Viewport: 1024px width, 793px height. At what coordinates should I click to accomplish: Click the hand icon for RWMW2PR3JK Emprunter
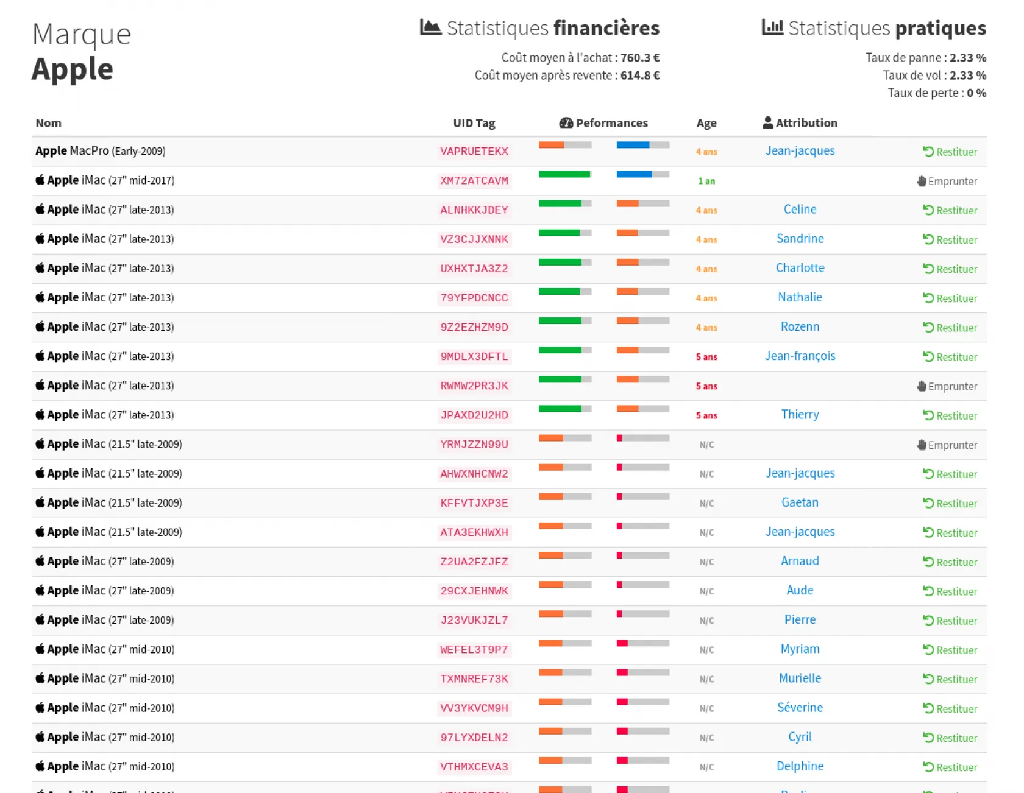click(921, 386)
